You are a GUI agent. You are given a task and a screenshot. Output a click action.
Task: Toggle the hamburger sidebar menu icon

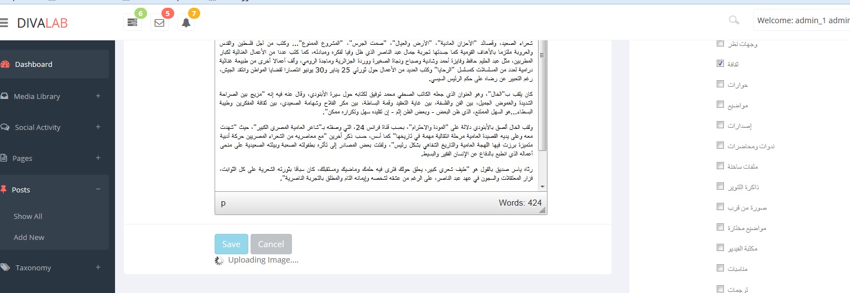(x=4, y=23)
